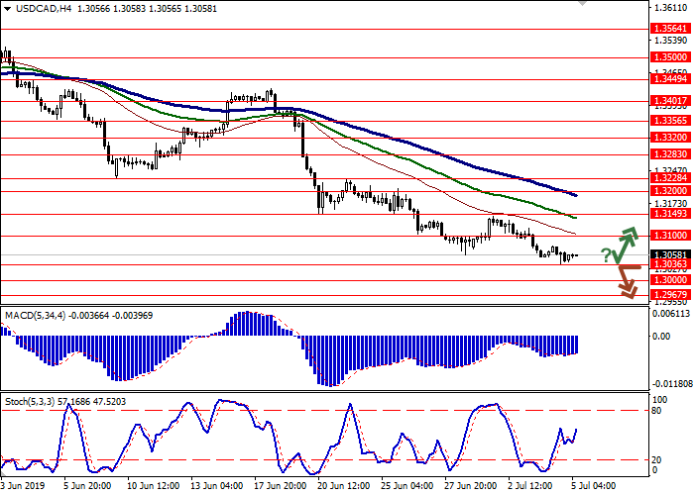Click the 1.34017 price level label

click(x=665, y=101)
